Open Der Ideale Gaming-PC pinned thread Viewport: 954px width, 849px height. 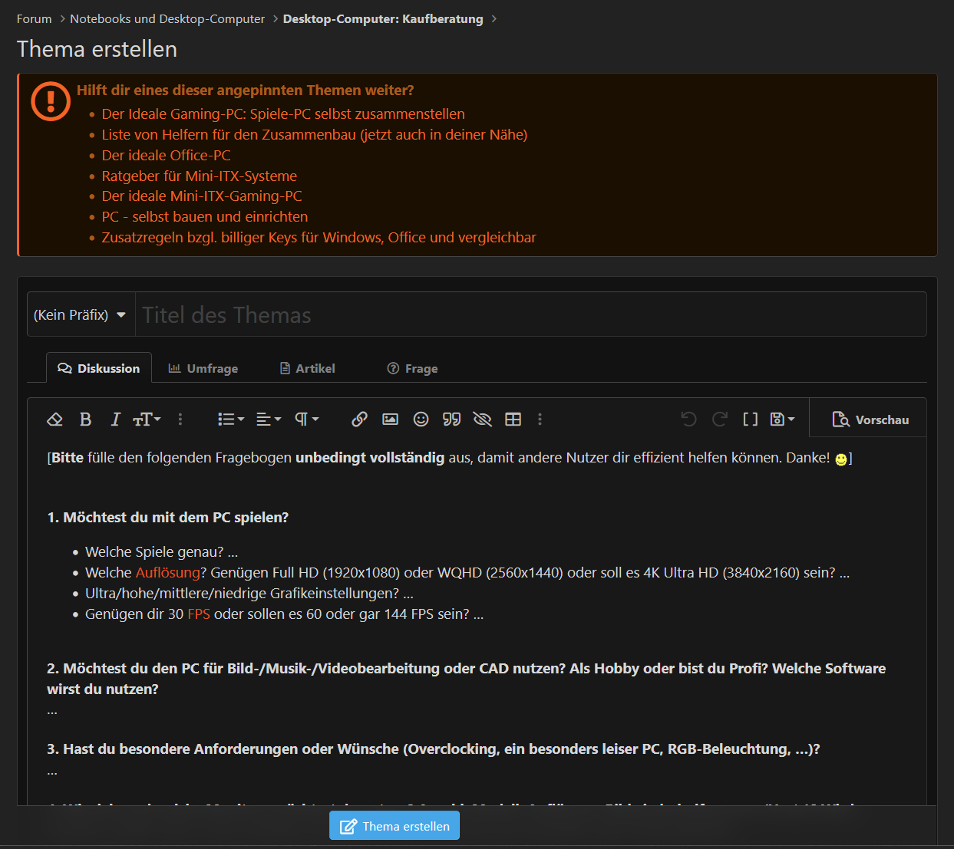point(283,114)
